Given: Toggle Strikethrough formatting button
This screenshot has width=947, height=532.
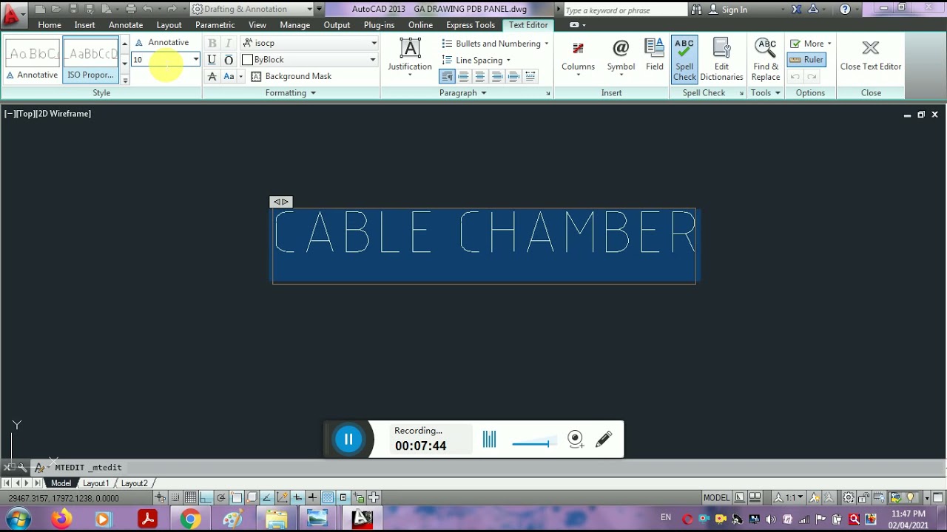Looking at the screenshot, I should [x=212, y=76].
